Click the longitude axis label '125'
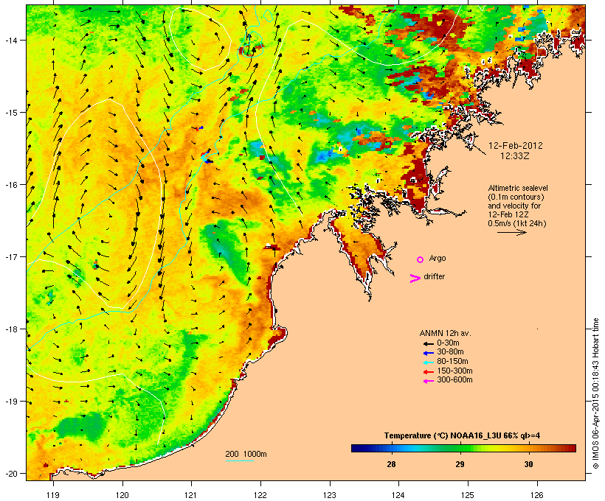The image size is (605, 501). click(x=468, y=495)
